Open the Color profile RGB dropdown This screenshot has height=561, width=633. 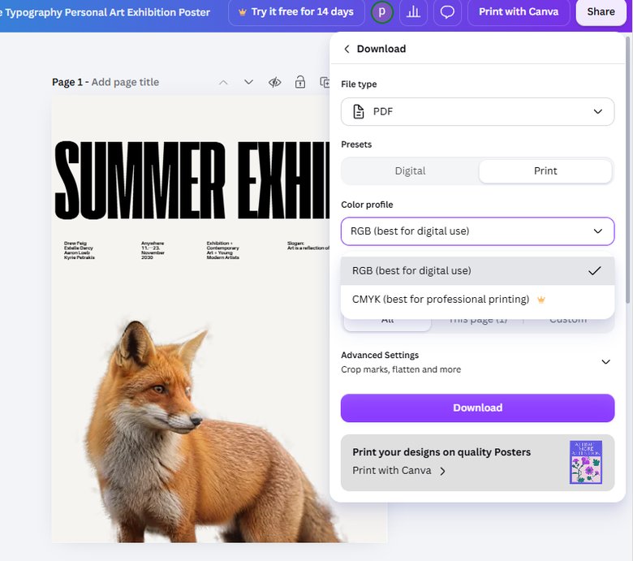(477, 231)
